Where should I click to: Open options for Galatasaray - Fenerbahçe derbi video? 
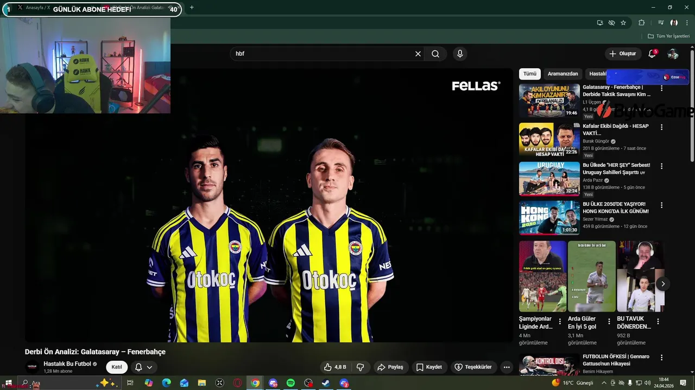[x=661, y=88]
